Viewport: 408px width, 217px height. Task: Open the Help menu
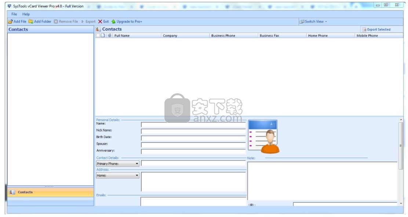coord(26,14)
